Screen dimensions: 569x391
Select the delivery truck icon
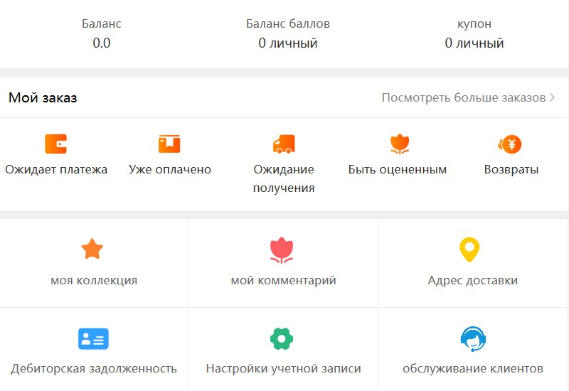pos(284,144)
